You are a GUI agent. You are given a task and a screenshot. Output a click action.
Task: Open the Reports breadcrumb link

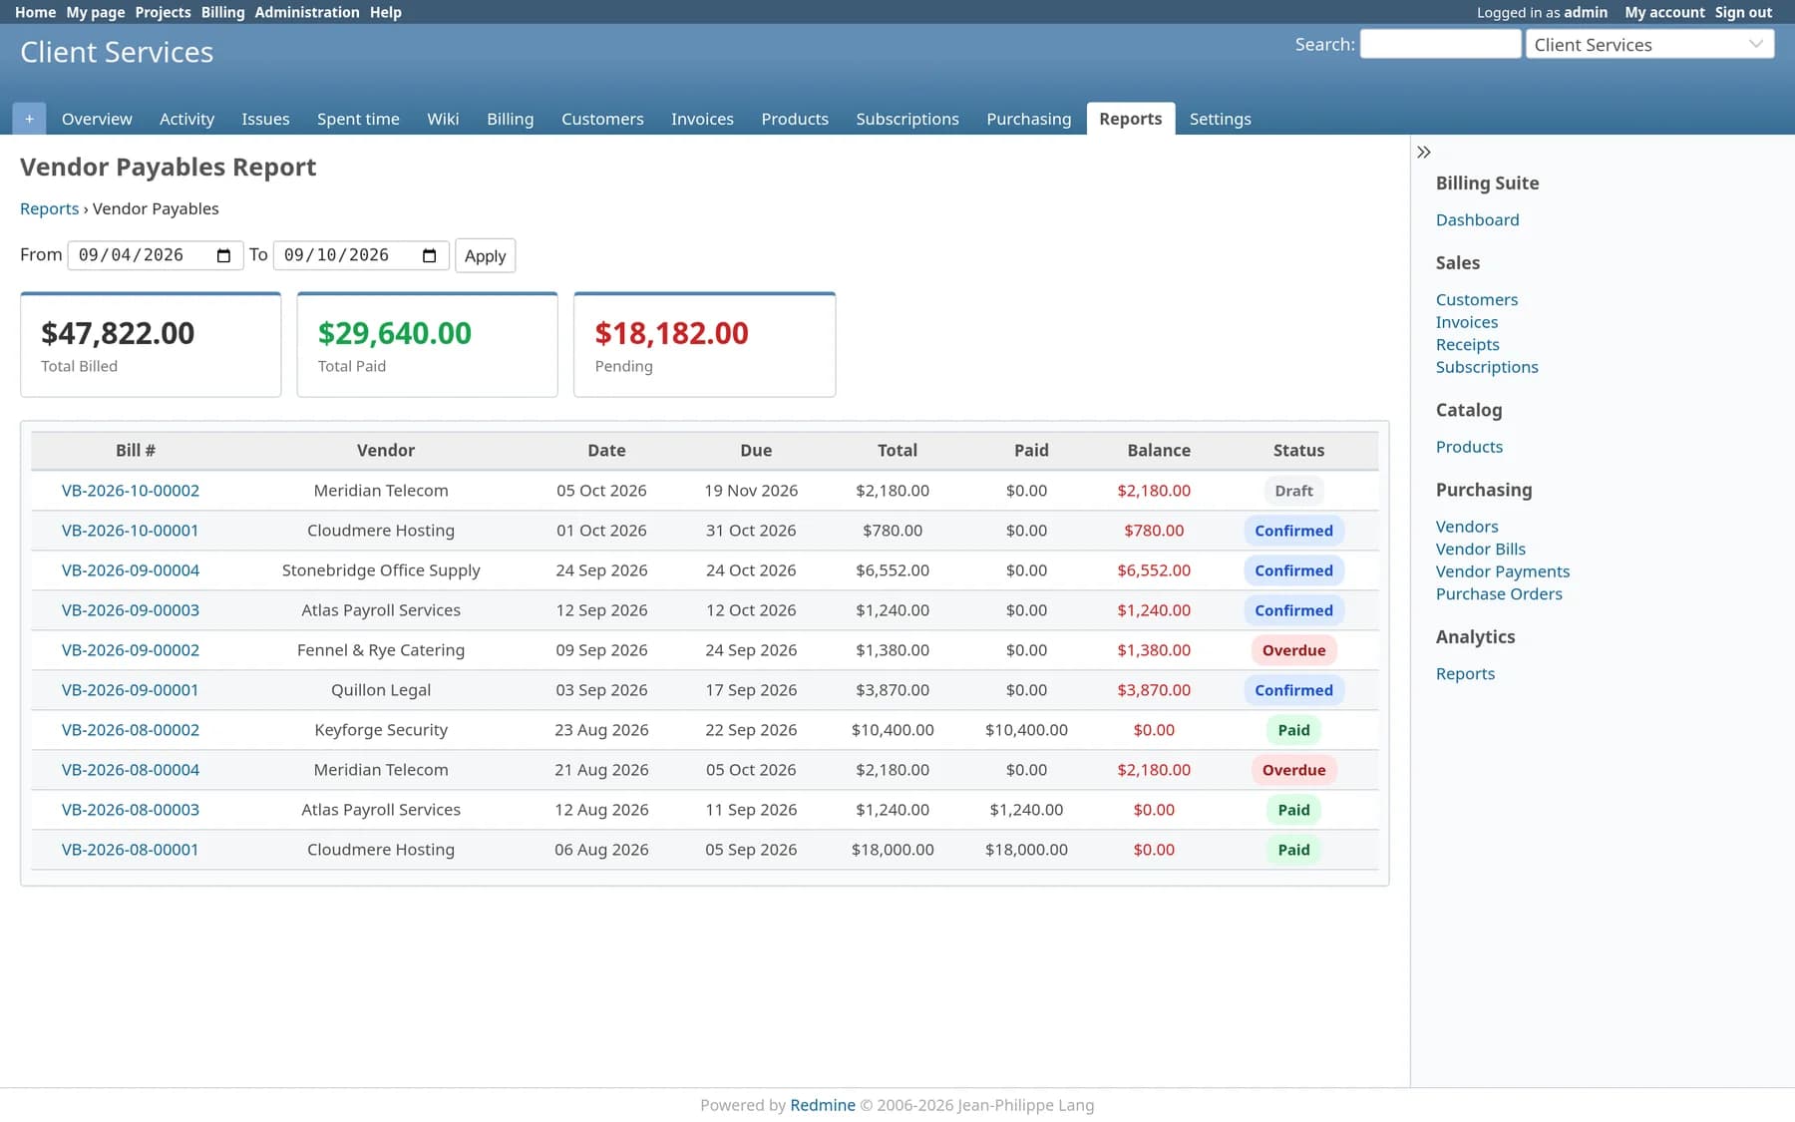tap(49, 208)
